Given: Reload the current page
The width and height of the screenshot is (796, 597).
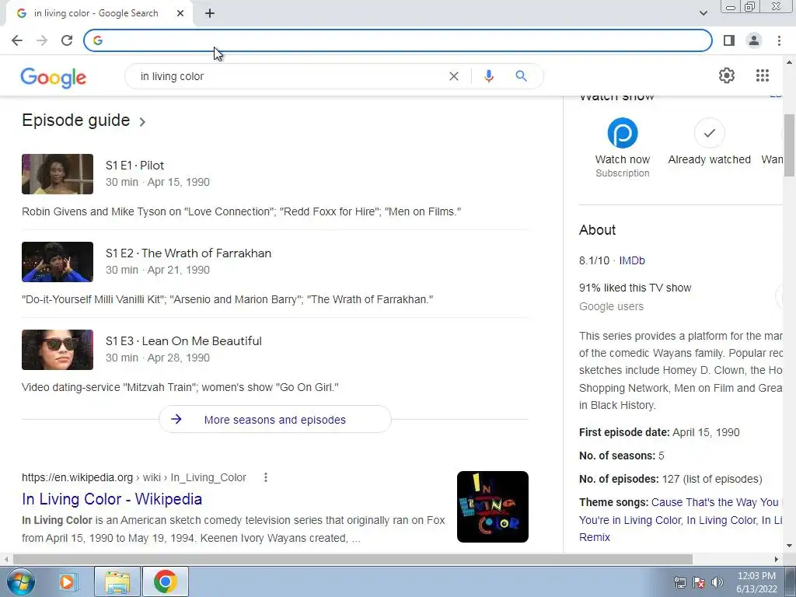Looking at the screenshot, I should [67, 40].
